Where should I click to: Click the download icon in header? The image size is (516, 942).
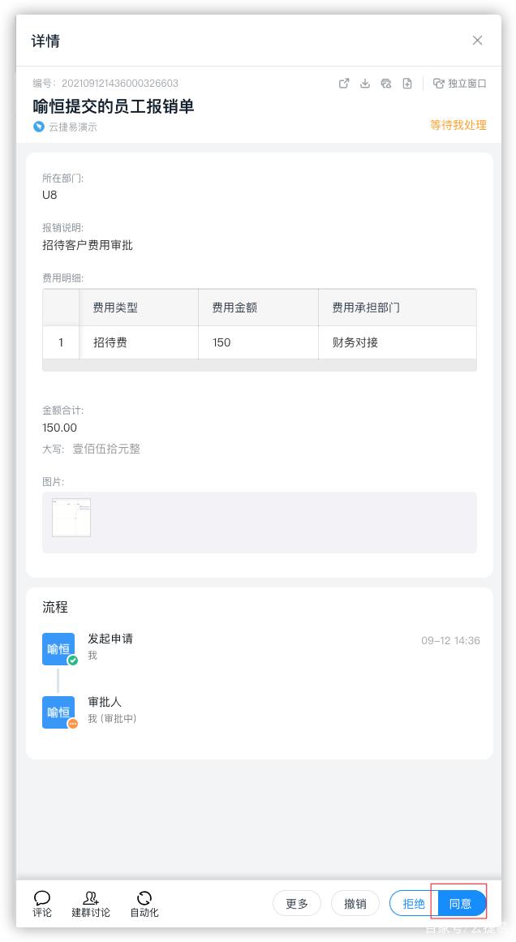coord(365,84)
